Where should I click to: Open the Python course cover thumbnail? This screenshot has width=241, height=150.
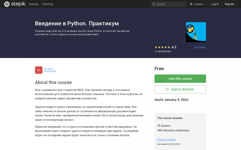pos(196,32)
